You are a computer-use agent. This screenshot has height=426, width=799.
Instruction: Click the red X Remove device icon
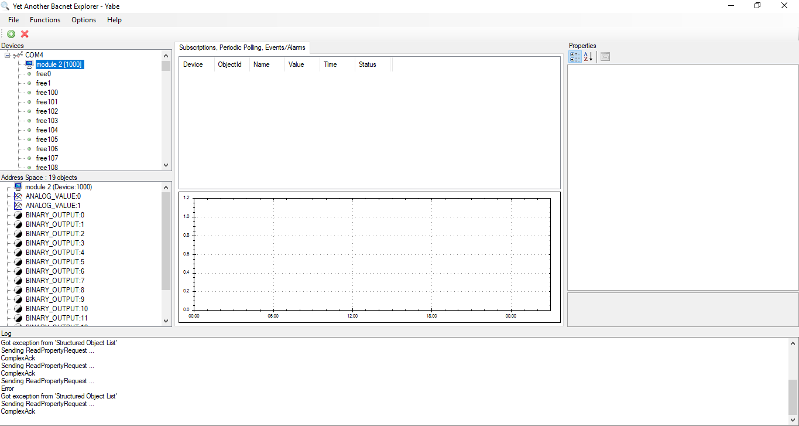(25, 34)
